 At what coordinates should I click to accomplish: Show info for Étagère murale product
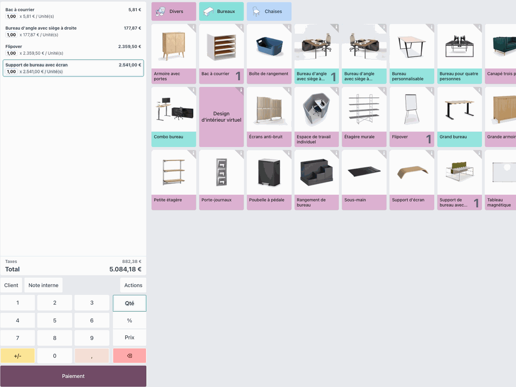pyautogui.click(x=383, y=90)
